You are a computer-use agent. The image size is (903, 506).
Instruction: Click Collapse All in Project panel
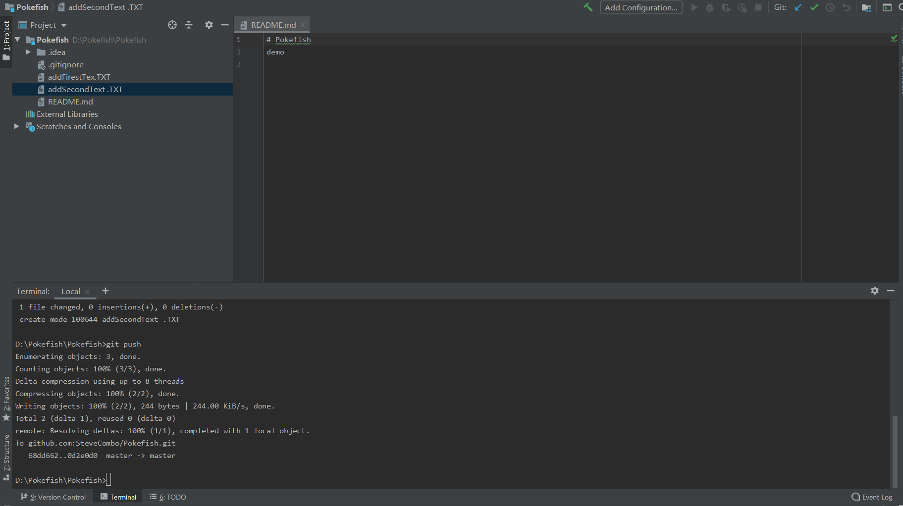point(189,25)
